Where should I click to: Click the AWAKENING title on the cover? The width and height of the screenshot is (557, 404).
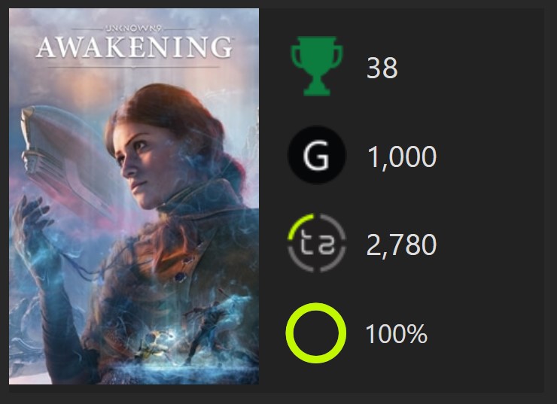coord(134,48)
